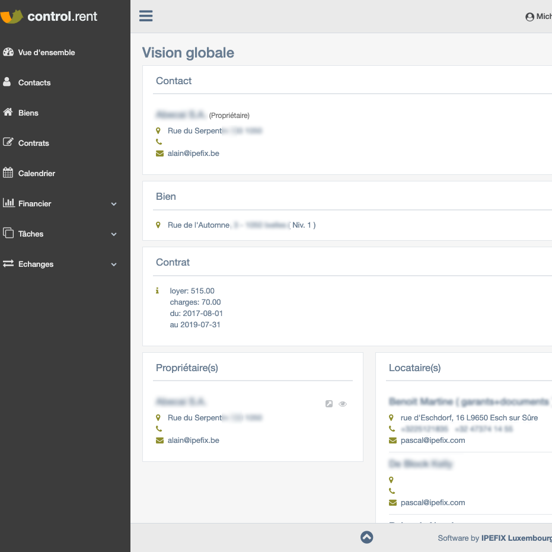Image resolution: width=552 pixels, height=552 pixels.
Task: Open the Calendrier page
Action: pos(36,173)
